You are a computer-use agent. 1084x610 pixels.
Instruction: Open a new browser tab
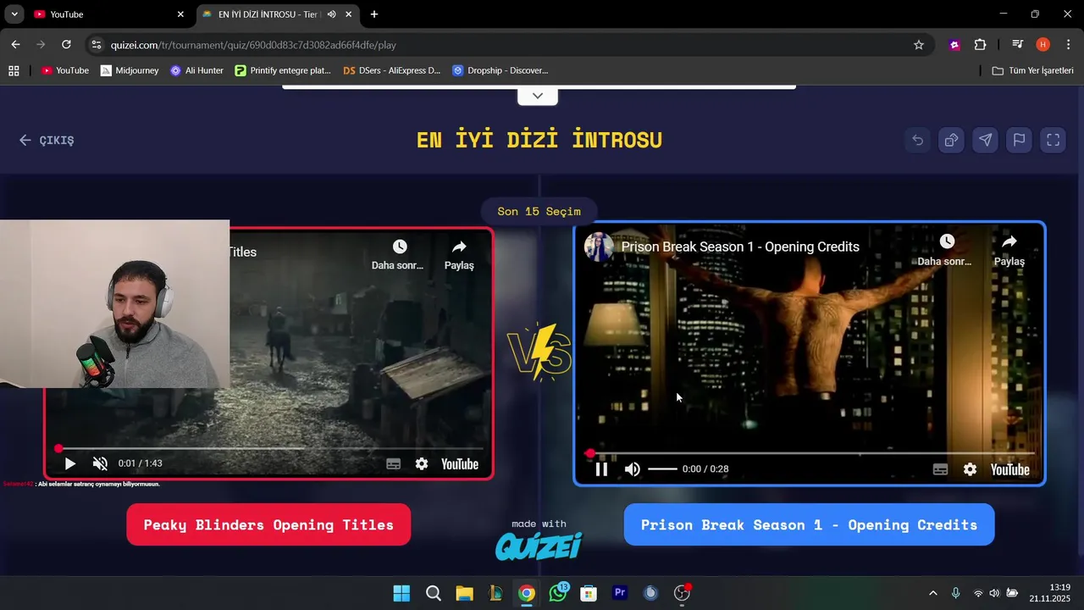[x=374, y=14]
